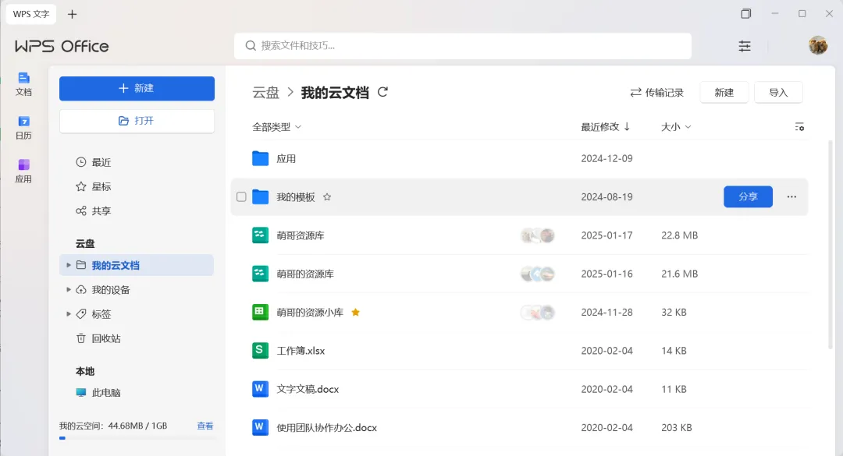The image size is (843, 456).
Task: Click the 新建 button near 导入
Action: coord(724,93)
